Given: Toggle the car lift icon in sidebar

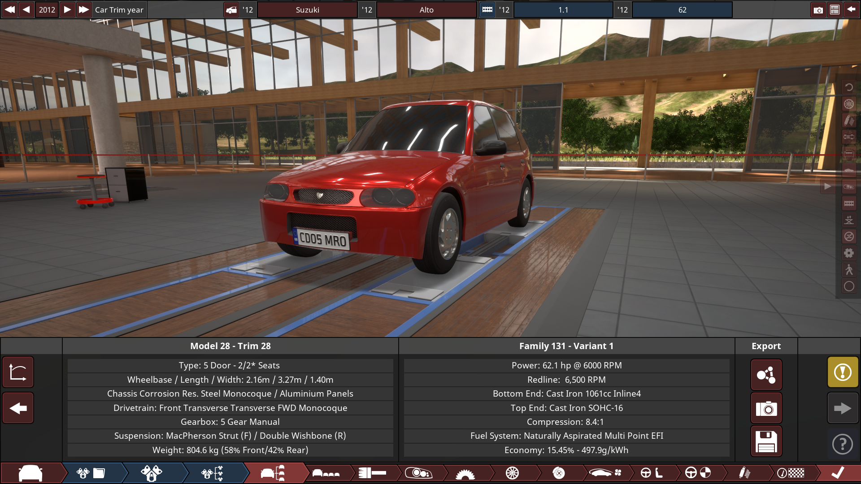Looking at the screenshot, I should tap(849, 220).
